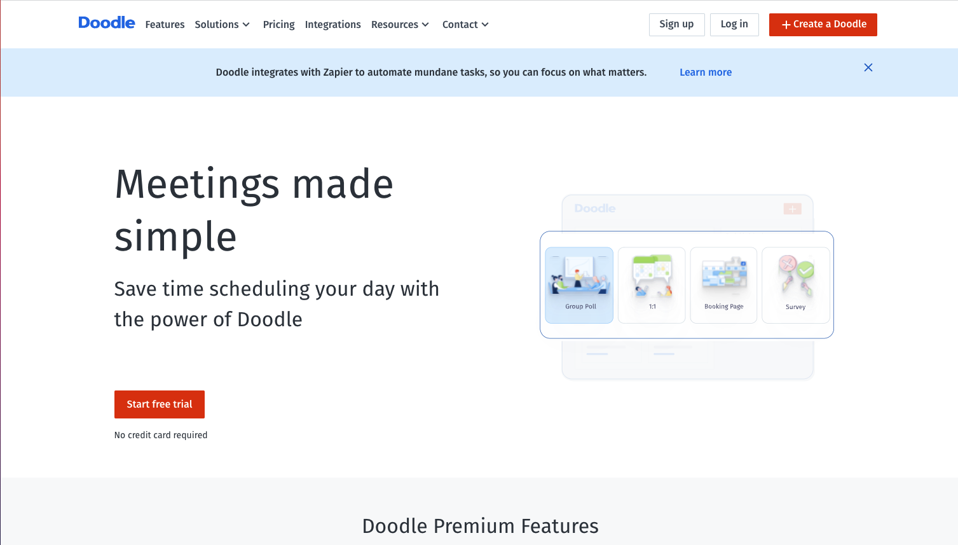
Task: Click the plus icon in Doodle mockup
Action: [x=792, y=209]
